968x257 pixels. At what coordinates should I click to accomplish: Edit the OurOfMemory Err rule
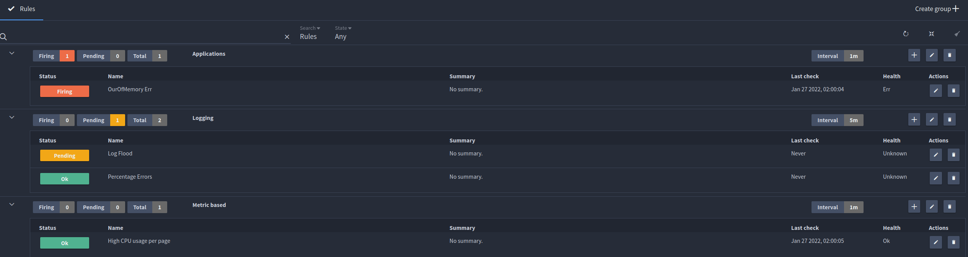pyautogui.click(x=935, y=91)
